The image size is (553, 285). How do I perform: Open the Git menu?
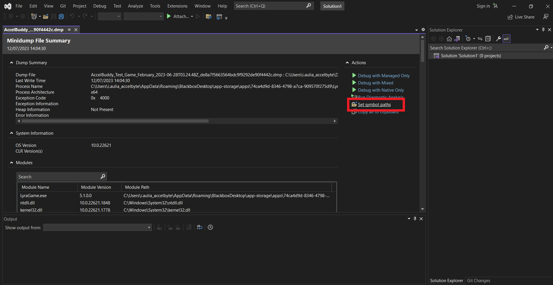click(63, 6)
